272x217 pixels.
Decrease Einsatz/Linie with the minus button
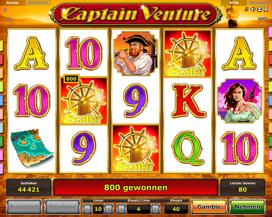click(121, 209)
